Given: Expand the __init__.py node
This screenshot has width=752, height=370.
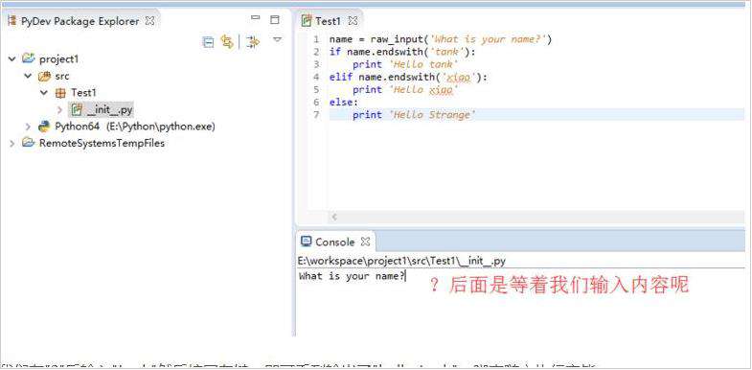Looking at the screenshot, I should point(60,110).
